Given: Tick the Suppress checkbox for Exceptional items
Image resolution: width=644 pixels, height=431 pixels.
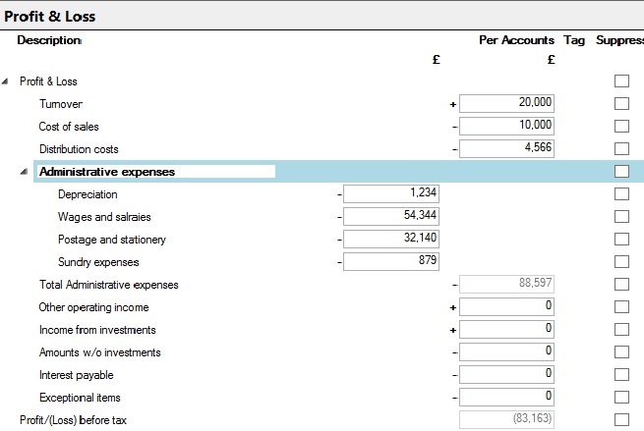Looking at the screenshot, I should tap(621, 397).
